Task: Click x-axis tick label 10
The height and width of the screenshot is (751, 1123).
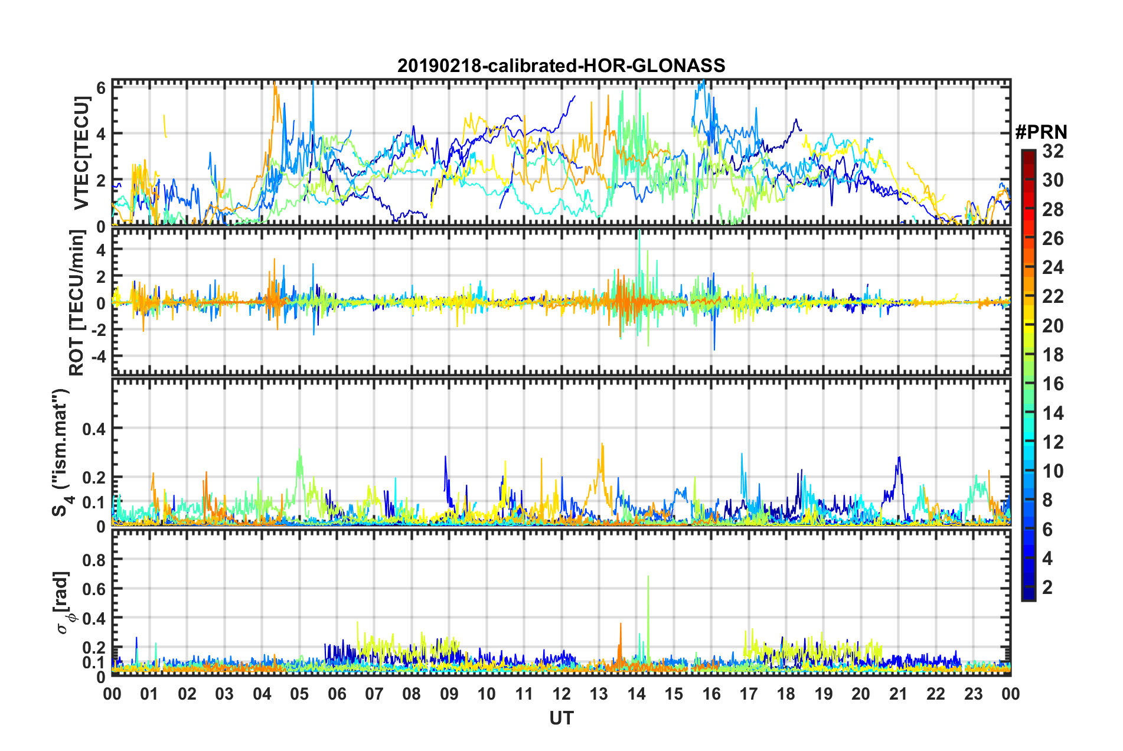Action: point(487,694)
